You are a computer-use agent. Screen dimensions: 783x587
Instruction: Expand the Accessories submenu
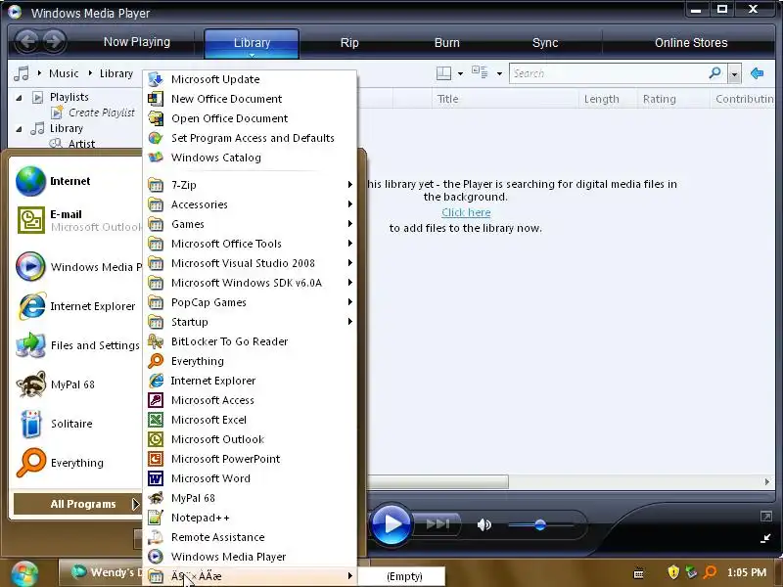coord(250,204)
